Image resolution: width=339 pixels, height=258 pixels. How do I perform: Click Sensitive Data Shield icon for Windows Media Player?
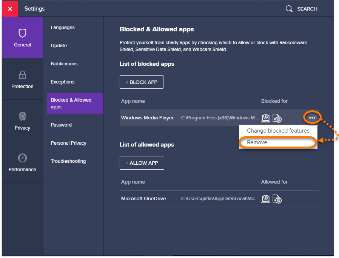coord(277,118)
